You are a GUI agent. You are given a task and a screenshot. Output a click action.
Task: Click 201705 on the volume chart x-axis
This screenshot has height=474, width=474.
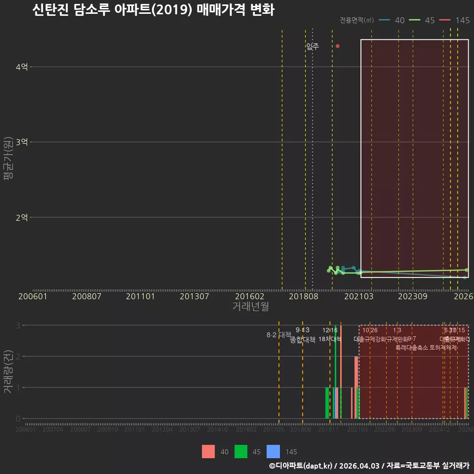(273, 429)
